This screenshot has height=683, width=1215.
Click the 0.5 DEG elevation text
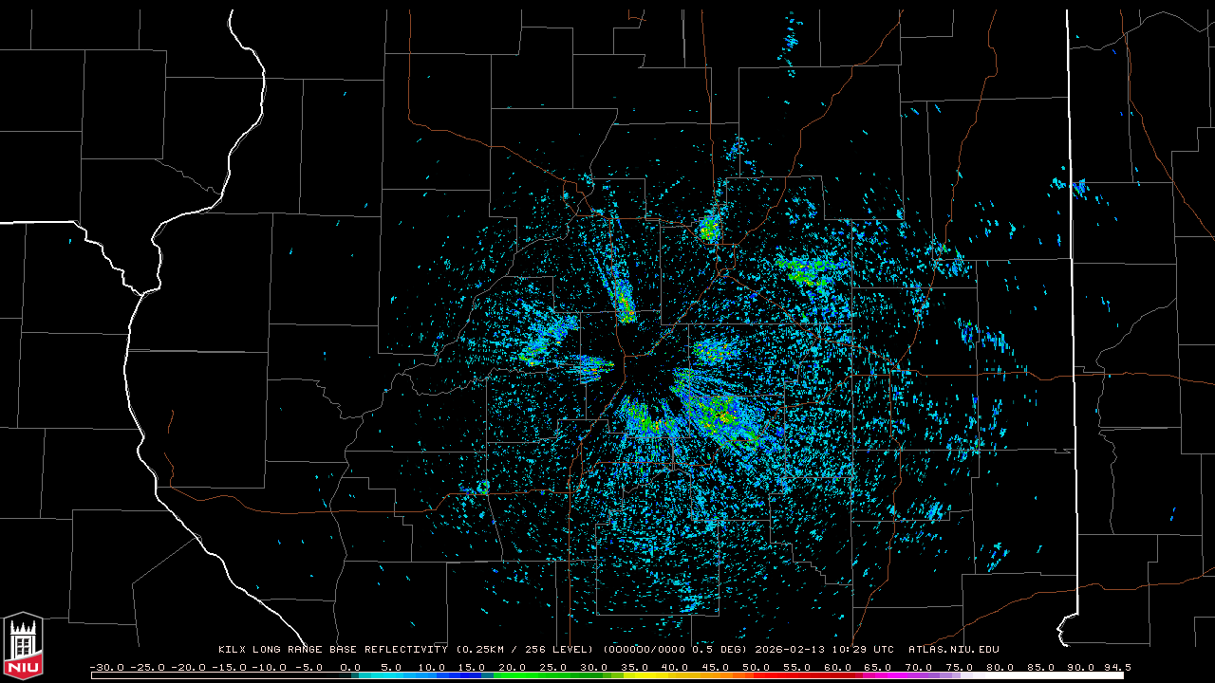coord(718,650)
